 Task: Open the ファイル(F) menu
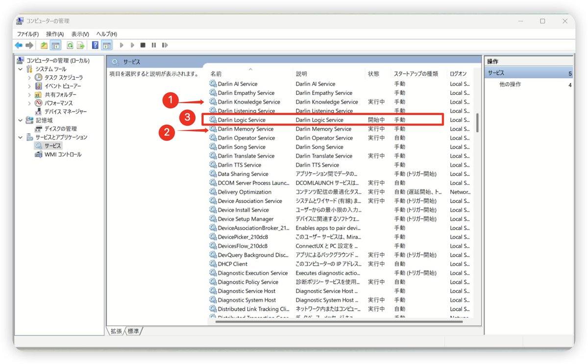[x=28, y=34]
